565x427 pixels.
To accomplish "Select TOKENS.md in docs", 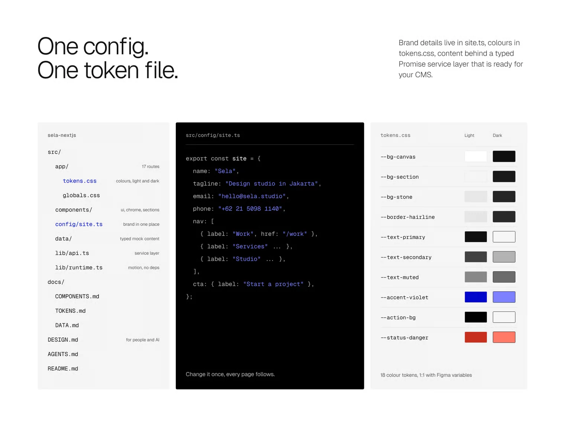I will (x=70, y=311).
